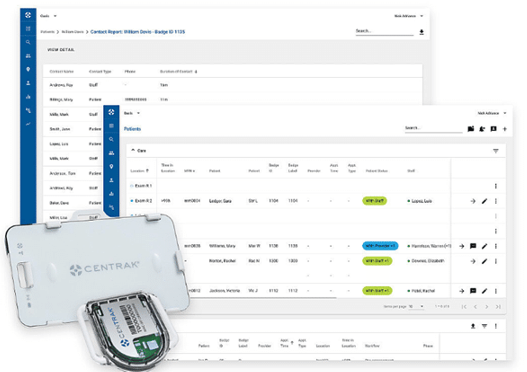Click the Contact Type column header
Viewport: 527px width, 372px height.
coord(100,72)
